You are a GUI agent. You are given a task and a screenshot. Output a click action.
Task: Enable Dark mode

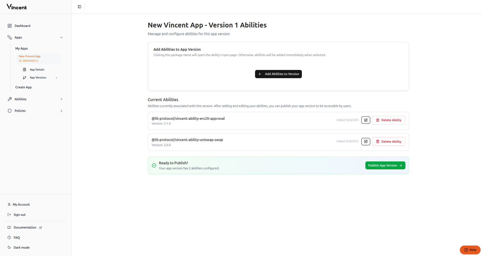pos(21,247)
